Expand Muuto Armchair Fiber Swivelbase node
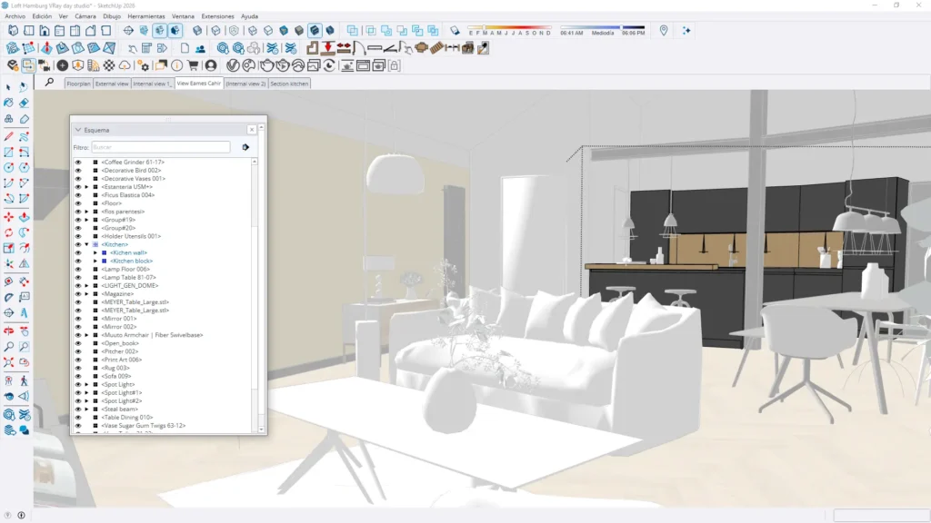Viewport: 931px width, 523px height. tap(86, 335)
